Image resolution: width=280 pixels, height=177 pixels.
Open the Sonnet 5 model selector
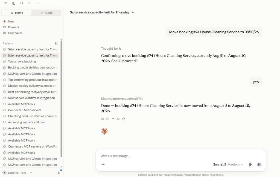pyautogui.click(x=228, y=164)
